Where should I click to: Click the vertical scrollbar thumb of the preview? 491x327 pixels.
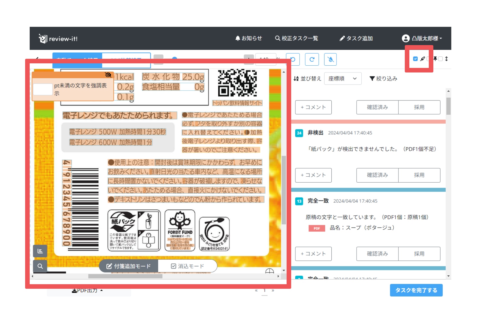[x=284, y=190]
